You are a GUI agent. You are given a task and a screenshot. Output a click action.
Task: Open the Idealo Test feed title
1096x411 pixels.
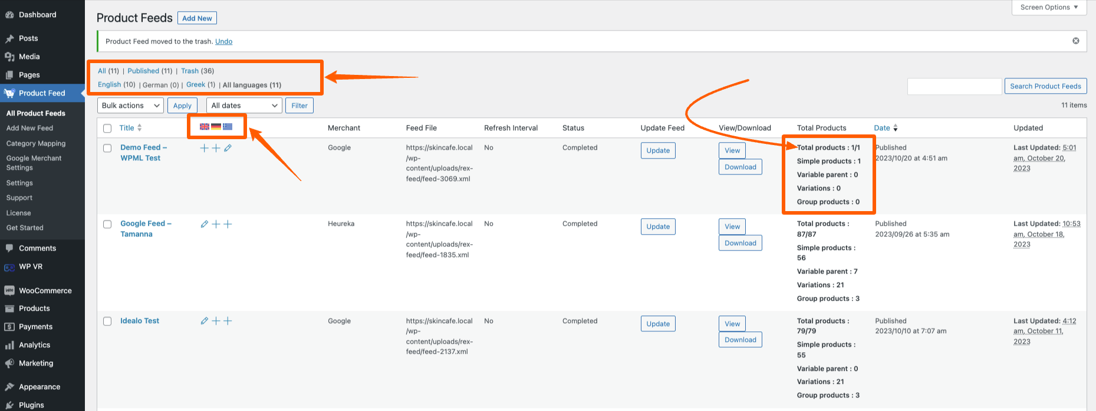(140, 321)
